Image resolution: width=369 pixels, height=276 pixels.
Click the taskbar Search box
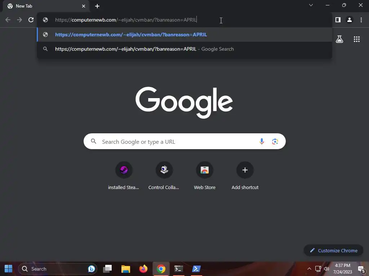pyautogui.click(x=58, y=269)
